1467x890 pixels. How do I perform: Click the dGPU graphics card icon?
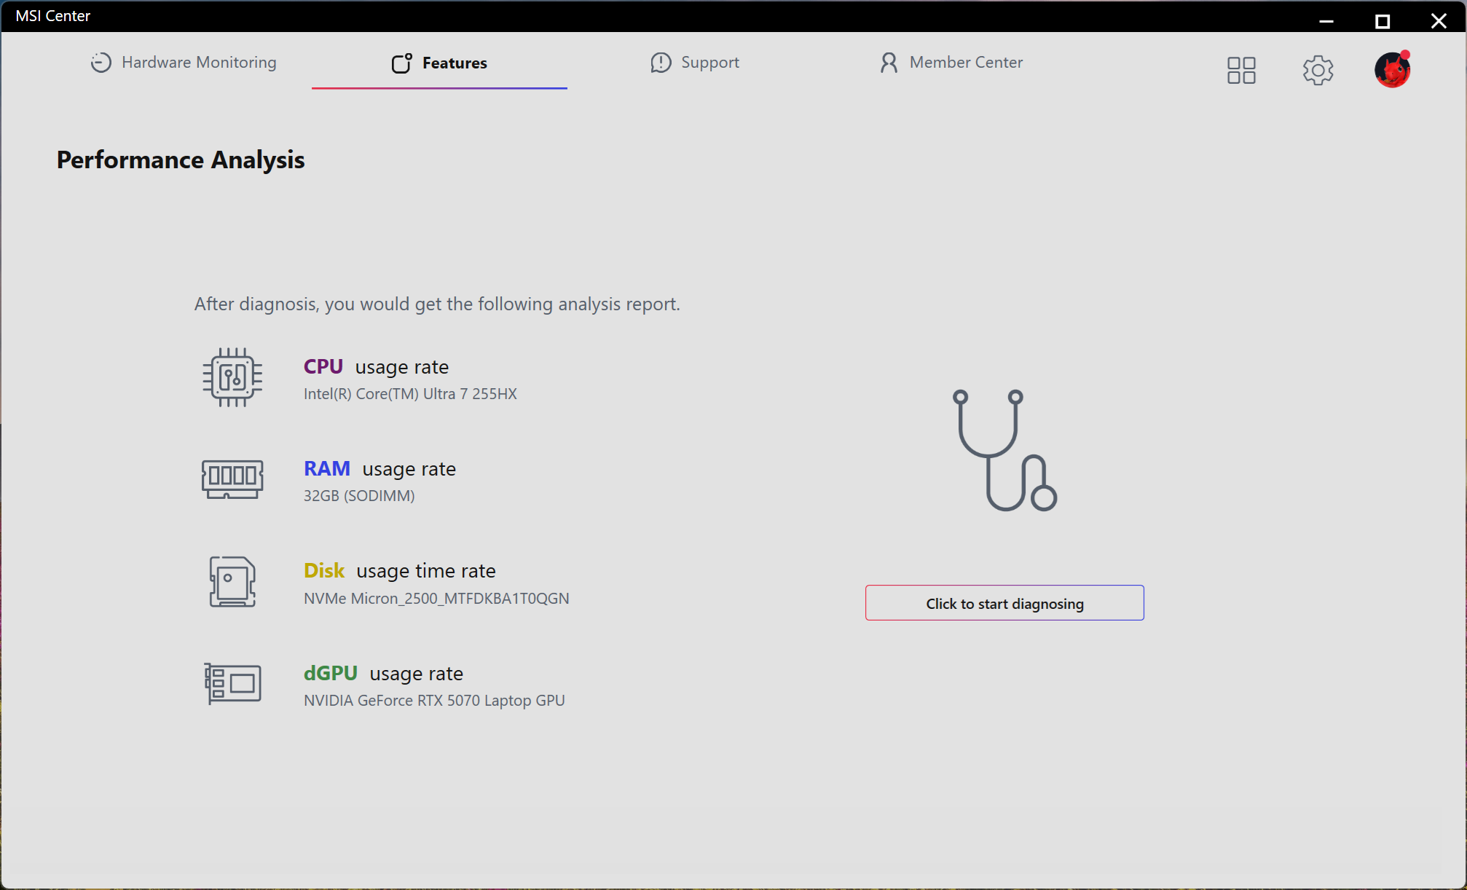232,683
